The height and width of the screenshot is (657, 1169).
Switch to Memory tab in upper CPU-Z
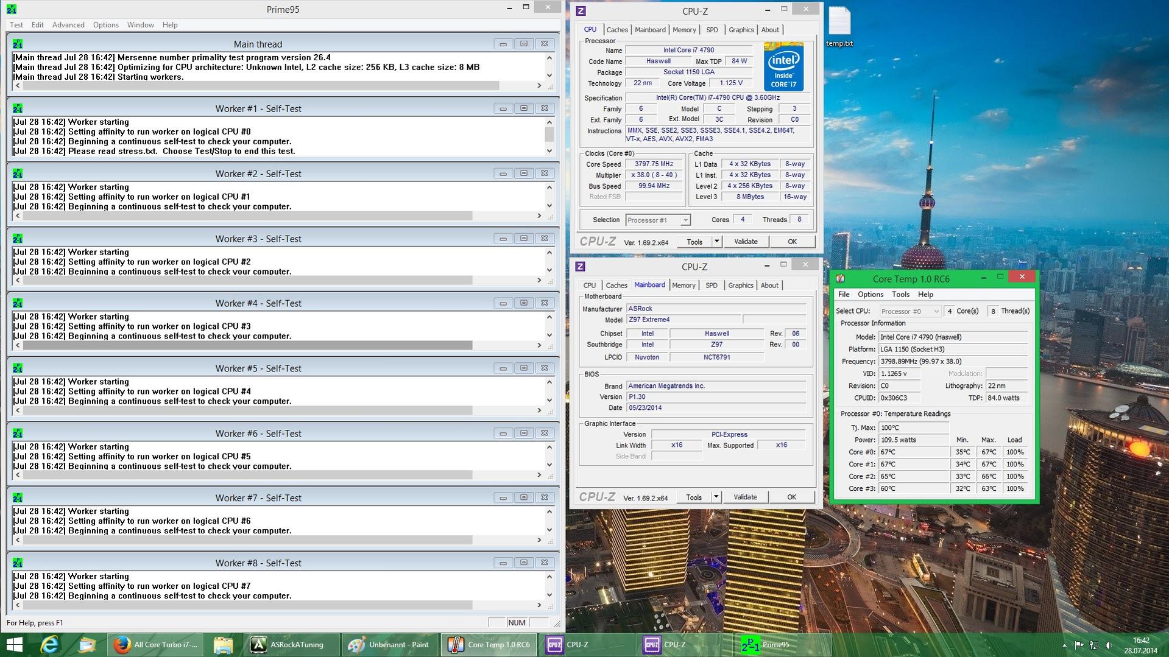pos(684,30)
